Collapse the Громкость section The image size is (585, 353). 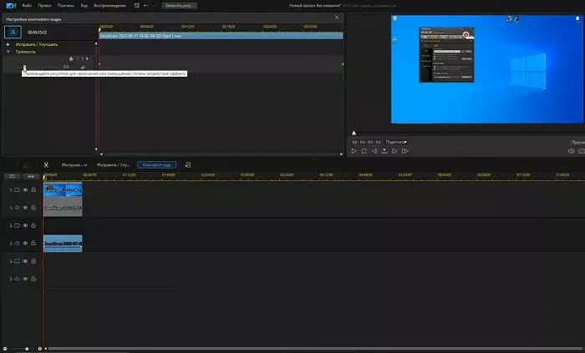pos(8,51)
